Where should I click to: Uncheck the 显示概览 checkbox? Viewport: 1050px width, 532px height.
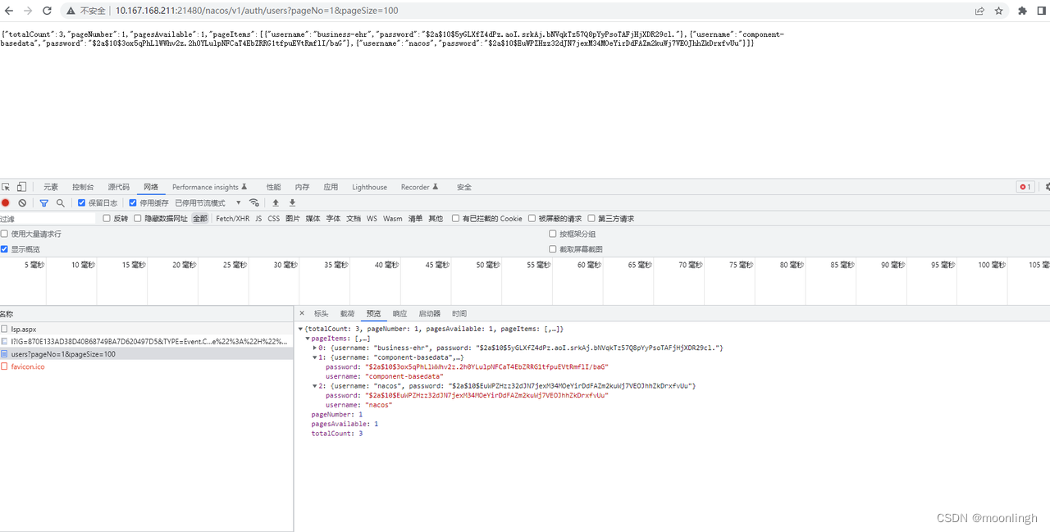(x=4, y=249)
